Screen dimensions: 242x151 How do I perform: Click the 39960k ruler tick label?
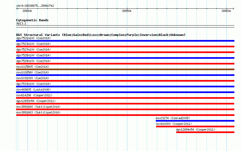point(226,11)
